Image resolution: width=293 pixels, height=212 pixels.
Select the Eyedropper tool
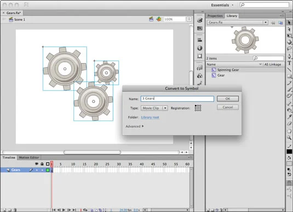[x=289, y=117]
